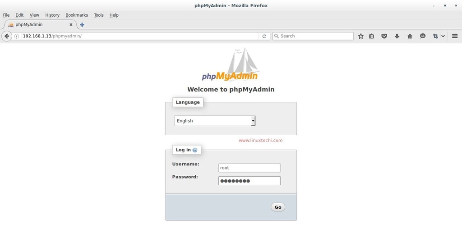Screen dimensions: 462x251
Task: Focus the Password field
Action: pyautogui.click(x=249, y=181)
